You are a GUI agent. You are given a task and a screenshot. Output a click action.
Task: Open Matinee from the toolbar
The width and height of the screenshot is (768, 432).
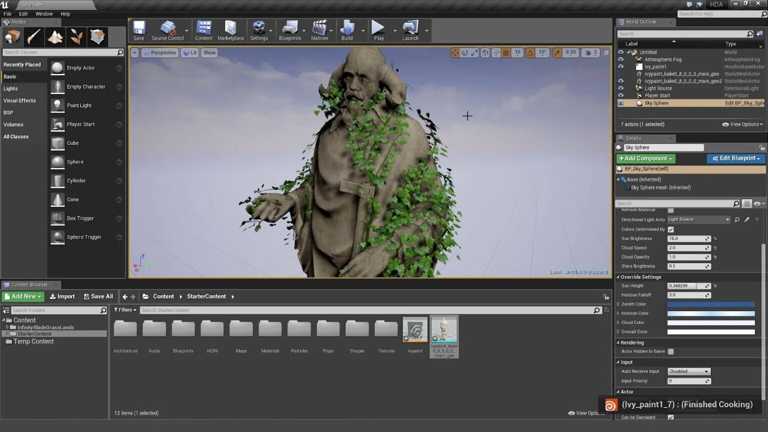coord(319,30)
